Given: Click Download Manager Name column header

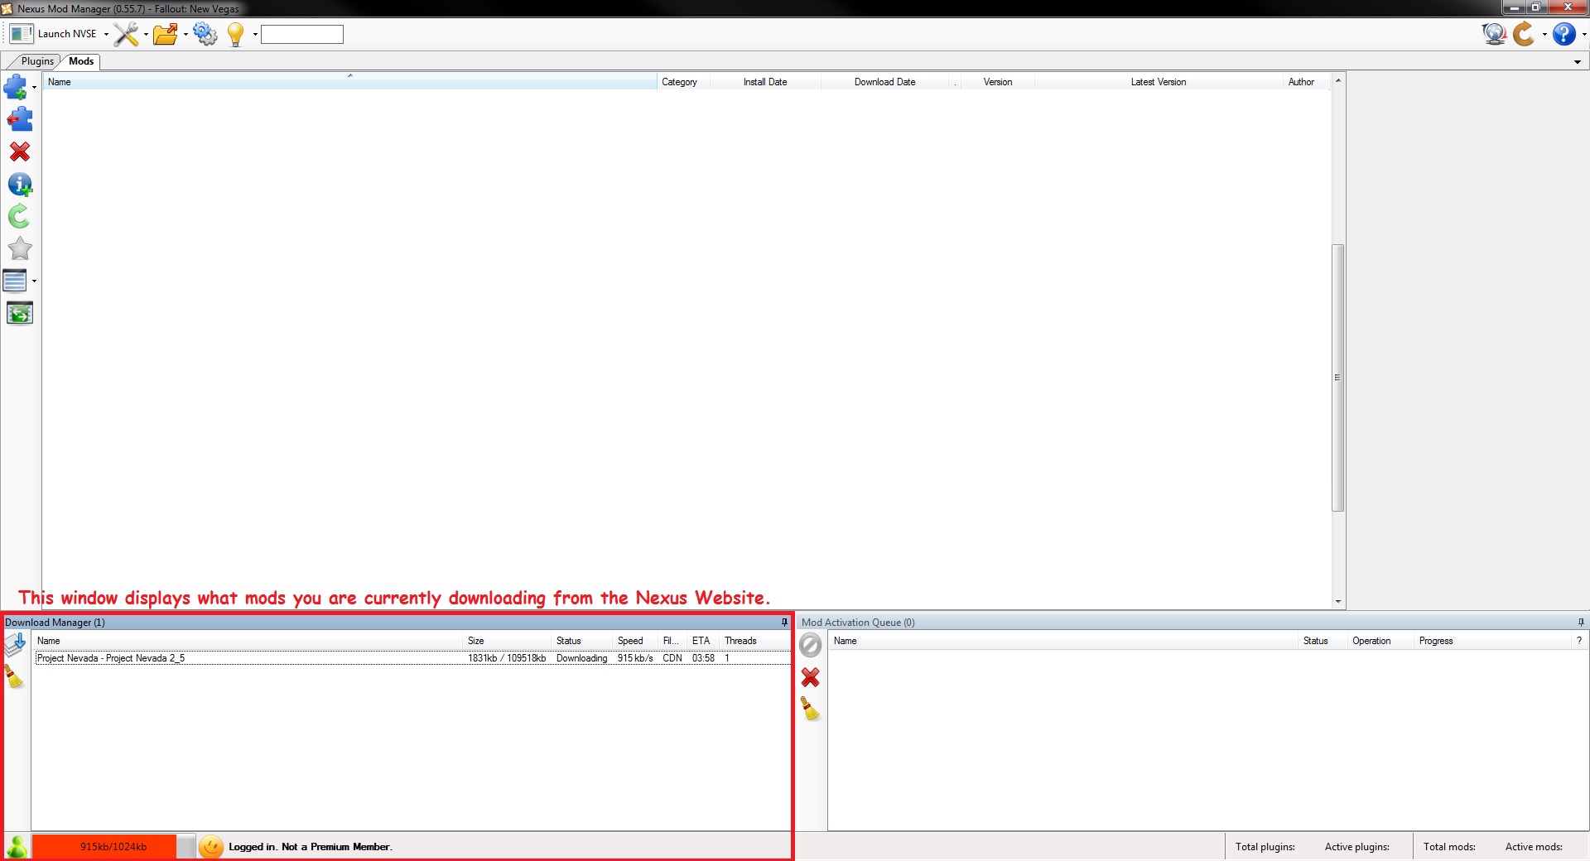Looking at the screenshot, I should coord(247,641).
